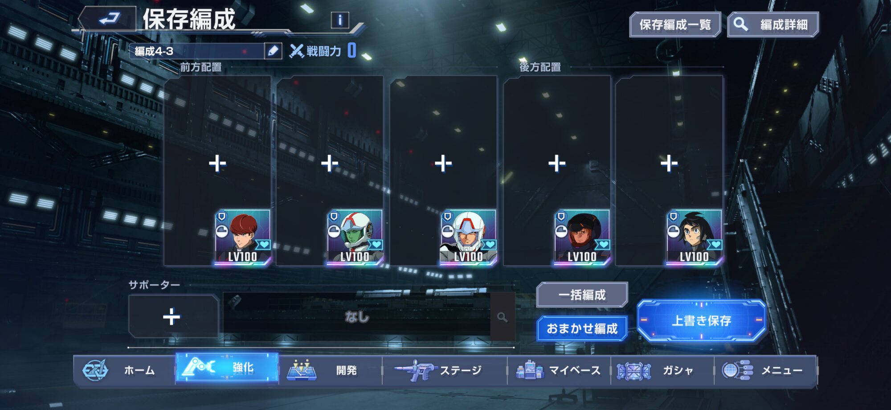This screenshot has width=891, height=410.
Task: Switch to 開発 tab
Action: pyautogui.click(x=330, y=370)
